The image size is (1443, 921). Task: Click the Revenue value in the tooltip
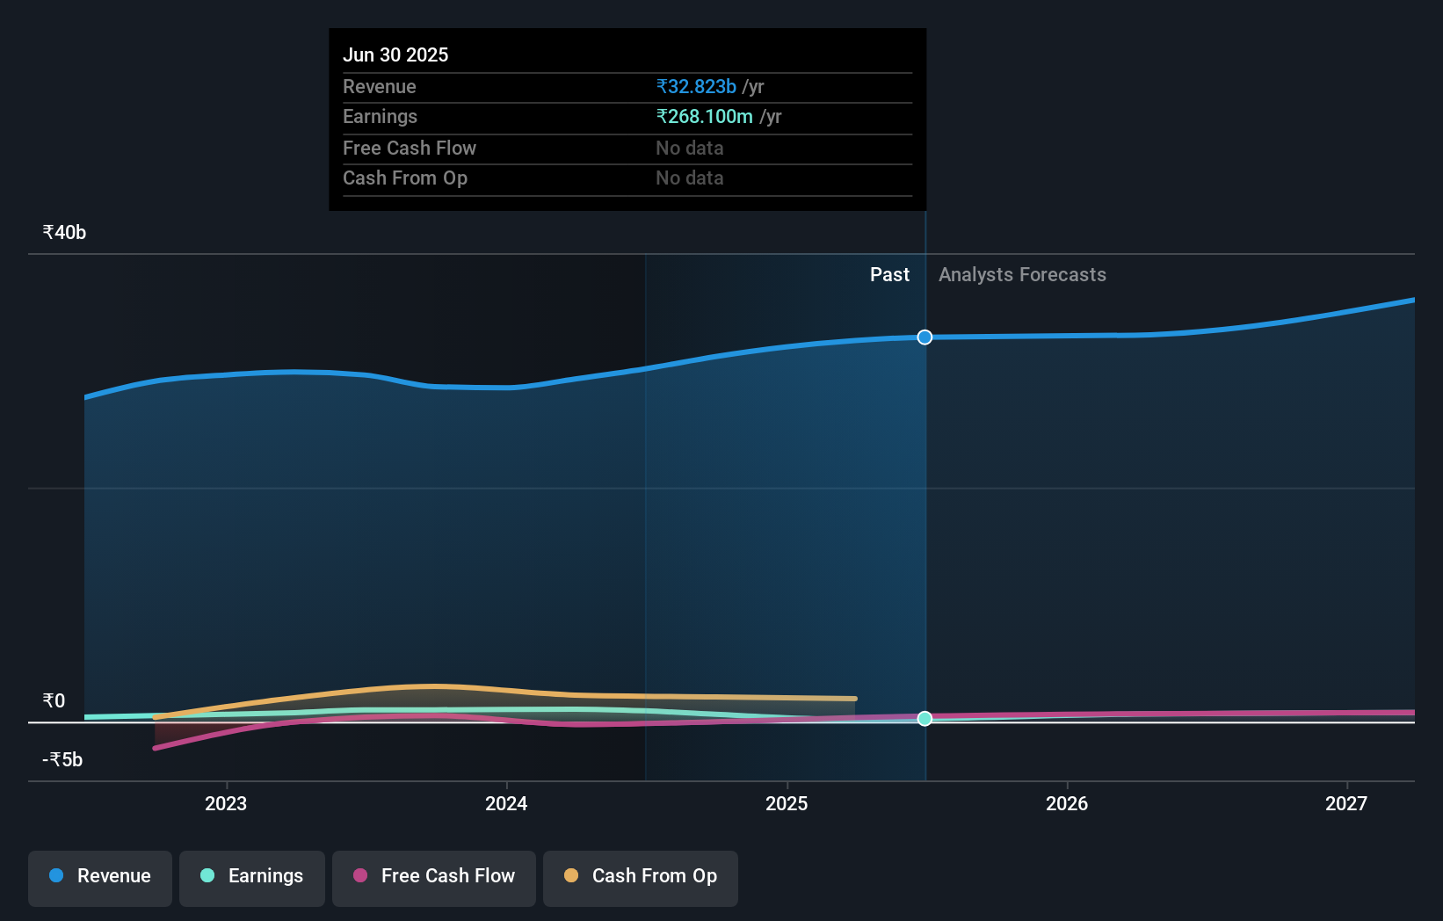(x=695, y=86)
